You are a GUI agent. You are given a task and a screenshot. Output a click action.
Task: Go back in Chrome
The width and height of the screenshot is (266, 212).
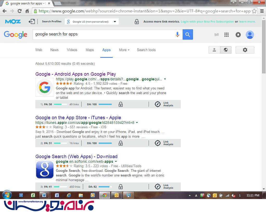click(5, 11)
